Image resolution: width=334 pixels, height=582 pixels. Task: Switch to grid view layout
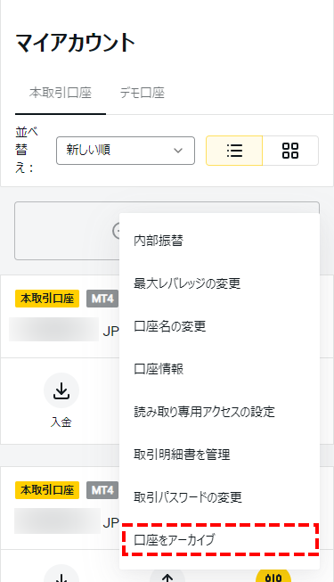(x=290, y=151)
